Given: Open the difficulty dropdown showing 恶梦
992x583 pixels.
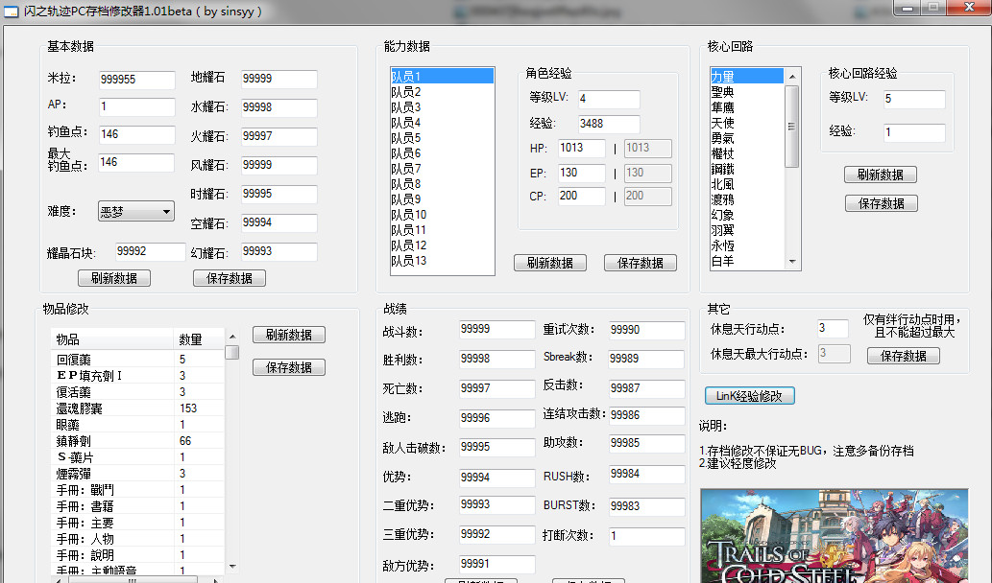Looking at the screenshot, I should point(136,212).
